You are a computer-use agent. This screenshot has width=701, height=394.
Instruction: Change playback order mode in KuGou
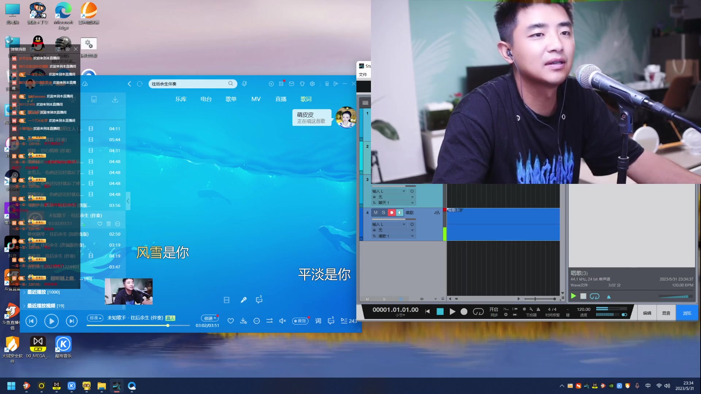pos(269,321)
